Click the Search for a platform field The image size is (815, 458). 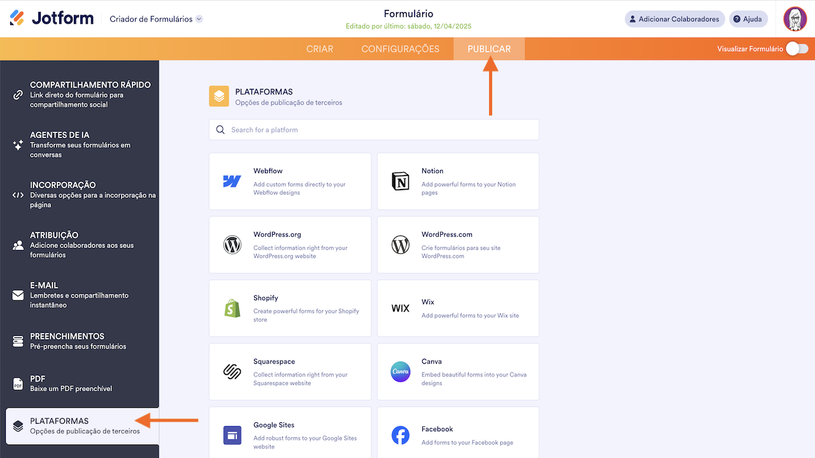point(382,130)
